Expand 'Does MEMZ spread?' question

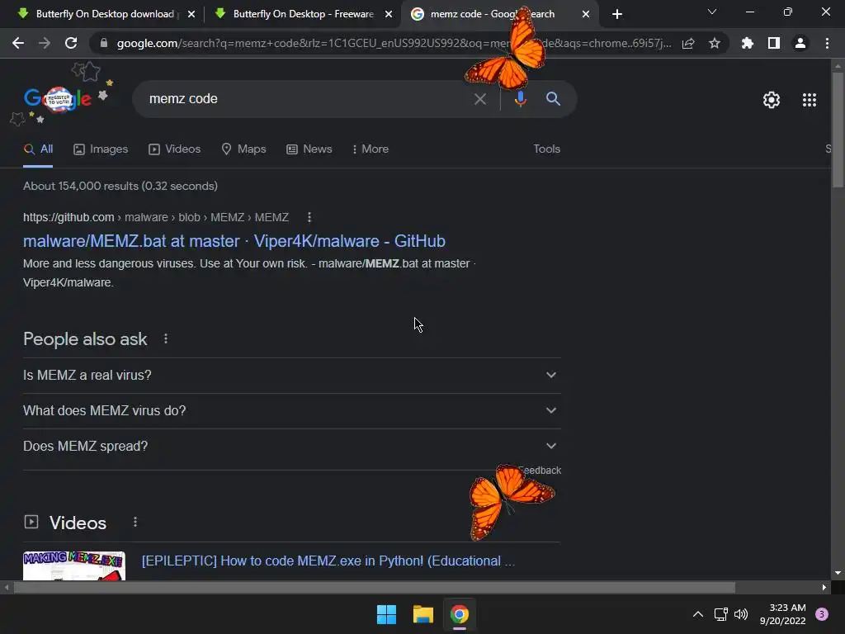(x=291, y=447)
